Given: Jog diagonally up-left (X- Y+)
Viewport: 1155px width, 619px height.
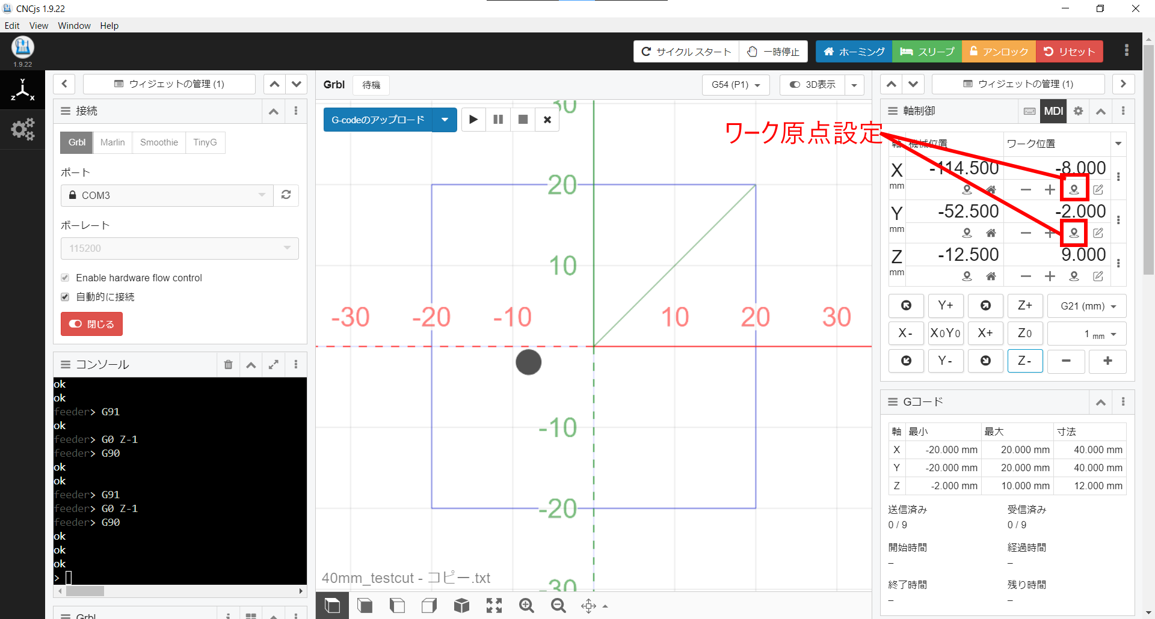Looking at the screenshot, I should (906, 305).
